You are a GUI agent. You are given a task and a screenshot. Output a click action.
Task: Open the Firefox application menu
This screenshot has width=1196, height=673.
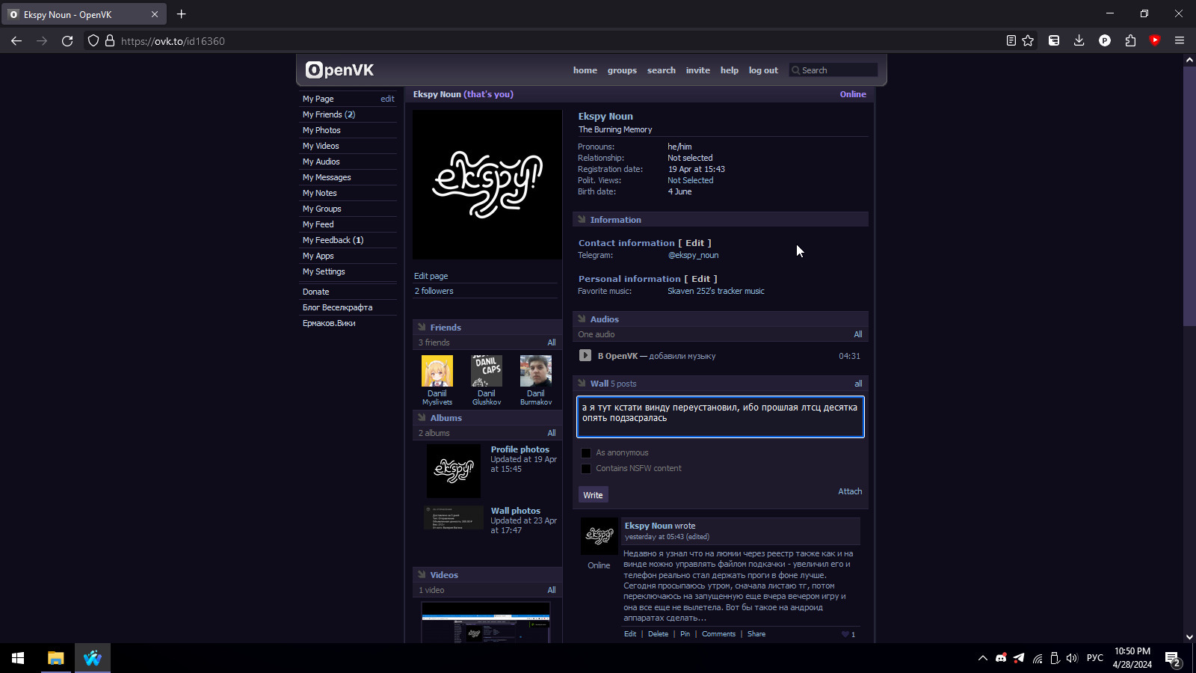(x=1180, y=41)
